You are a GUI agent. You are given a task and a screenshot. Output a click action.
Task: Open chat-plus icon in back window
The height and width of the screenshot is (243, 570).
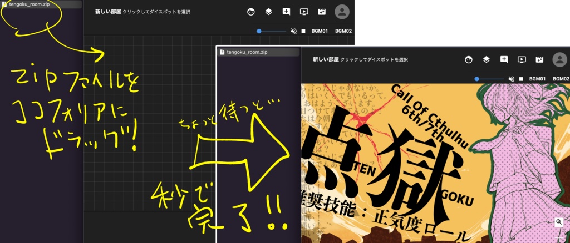[x=287, y=12]
